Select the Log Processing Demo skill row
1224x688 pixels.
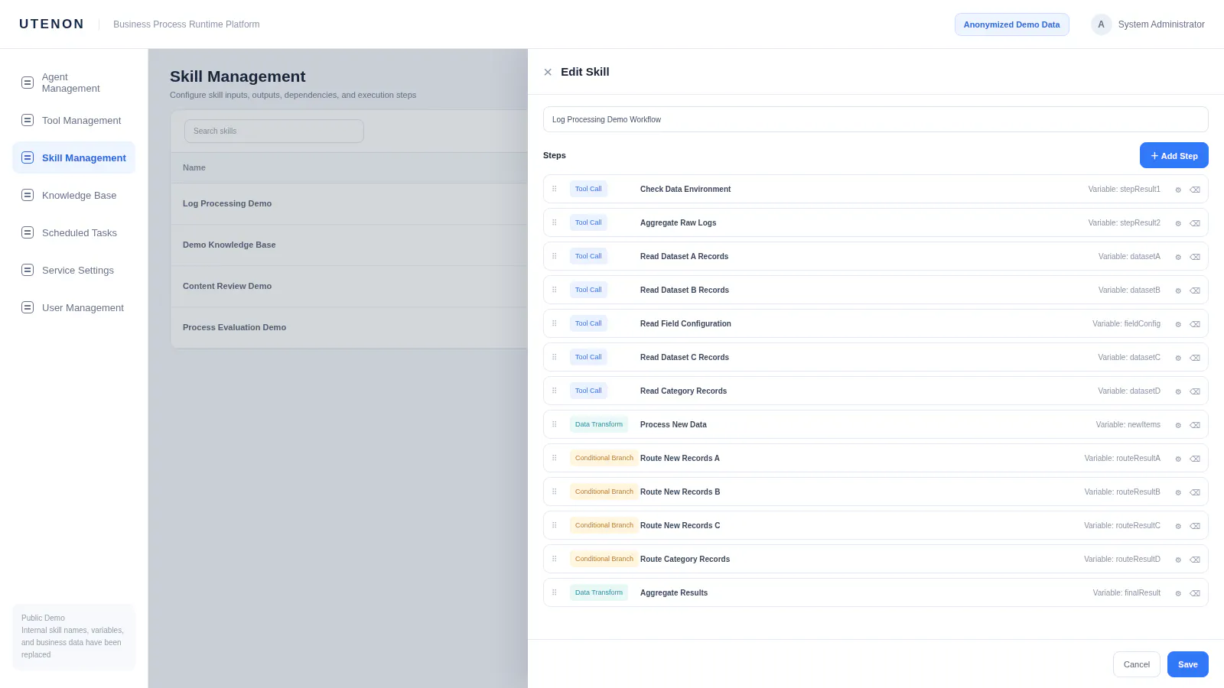coord(349,203)
